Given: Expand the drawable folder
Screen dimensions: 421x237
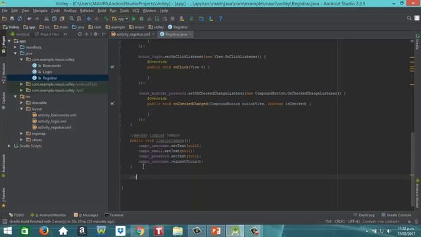Looking at the screenshot, I should tap(22, 103).
